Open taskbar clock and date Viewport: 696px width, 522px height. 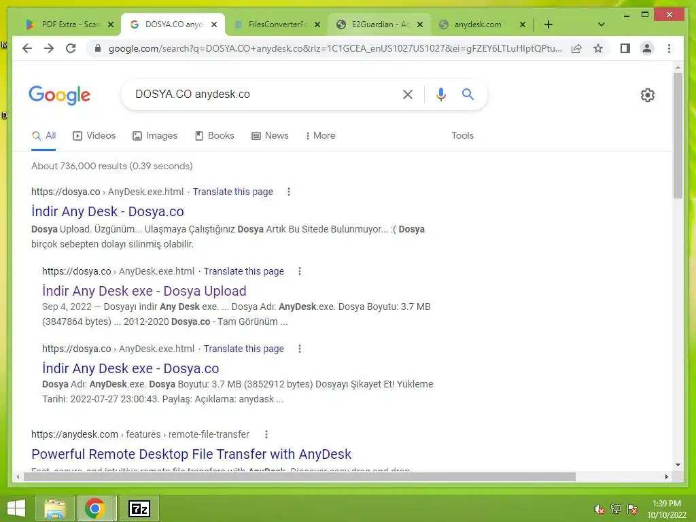[666, 509]
